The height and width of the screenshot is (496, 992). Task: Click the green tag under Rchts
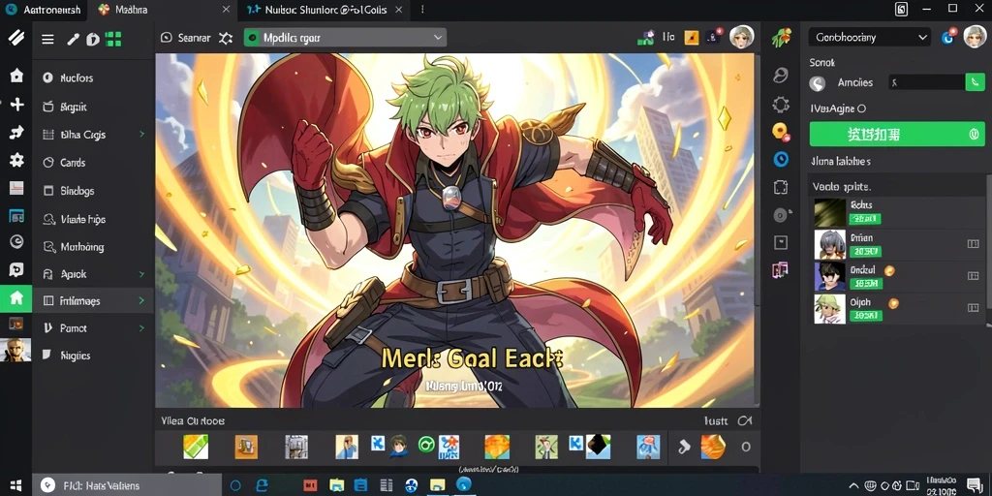pyautogui.click(x=864, y=219)
